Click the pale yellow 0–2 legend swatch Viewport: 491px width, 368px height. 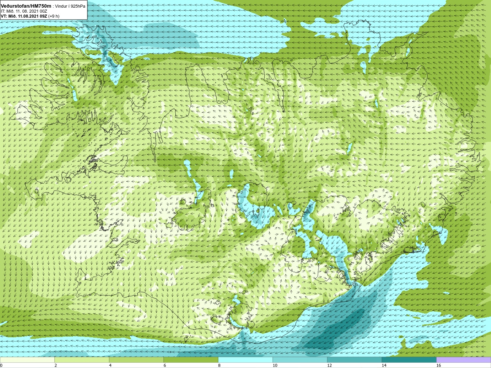point(27,360)
